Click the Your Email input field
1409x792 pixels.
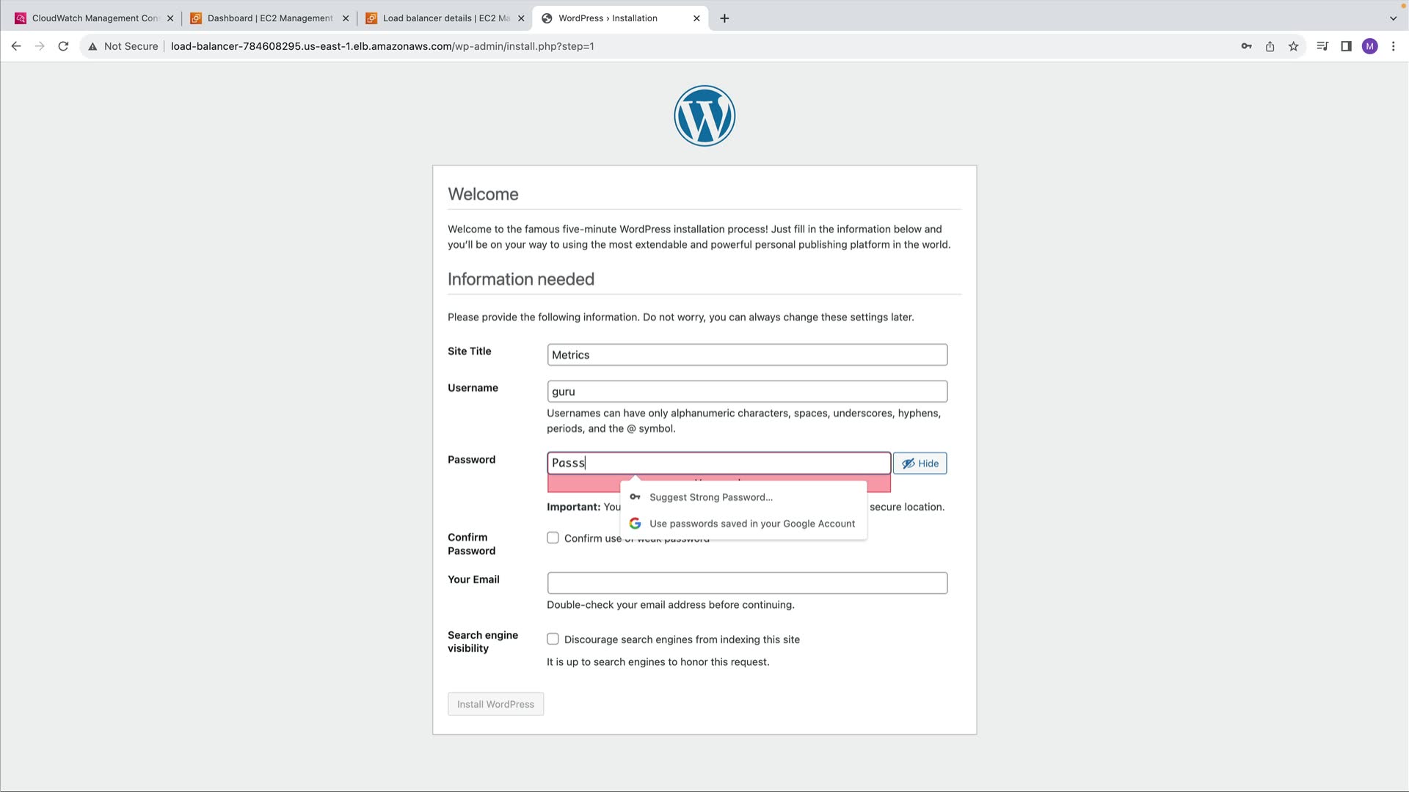pyautogui.click(x=747, y=583)
